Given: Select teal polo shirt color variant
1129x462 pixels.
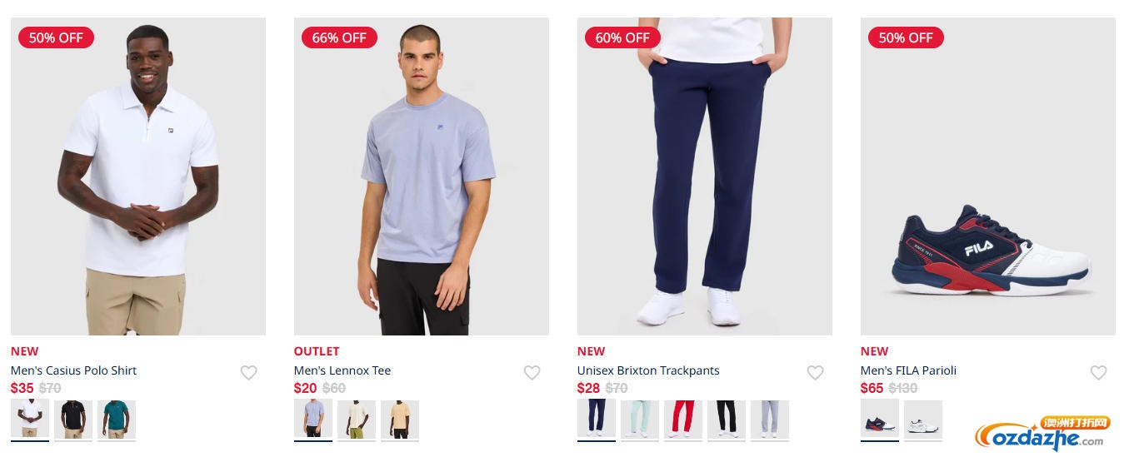Looking at the screenshot, I should (x=117, y=420).
